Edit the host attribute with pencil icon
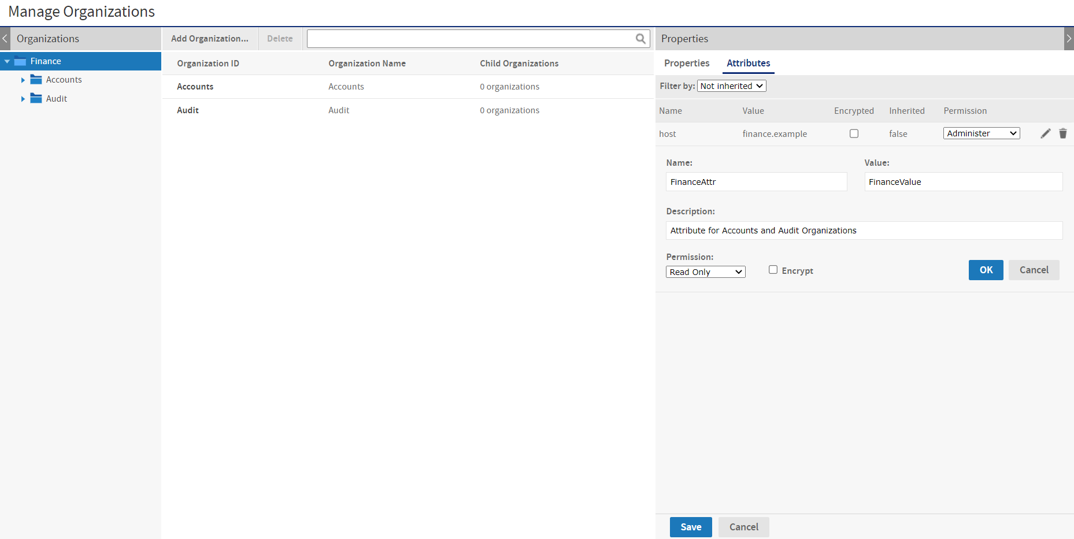 pyautogui.click(x=1046, y=133)
